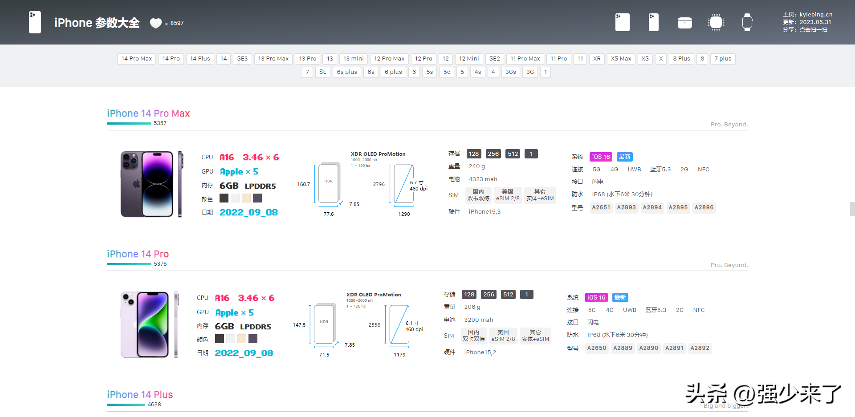Click the 256 storage badge for 14 Pro
Screen dimensions: 855x417
(489, 295)
